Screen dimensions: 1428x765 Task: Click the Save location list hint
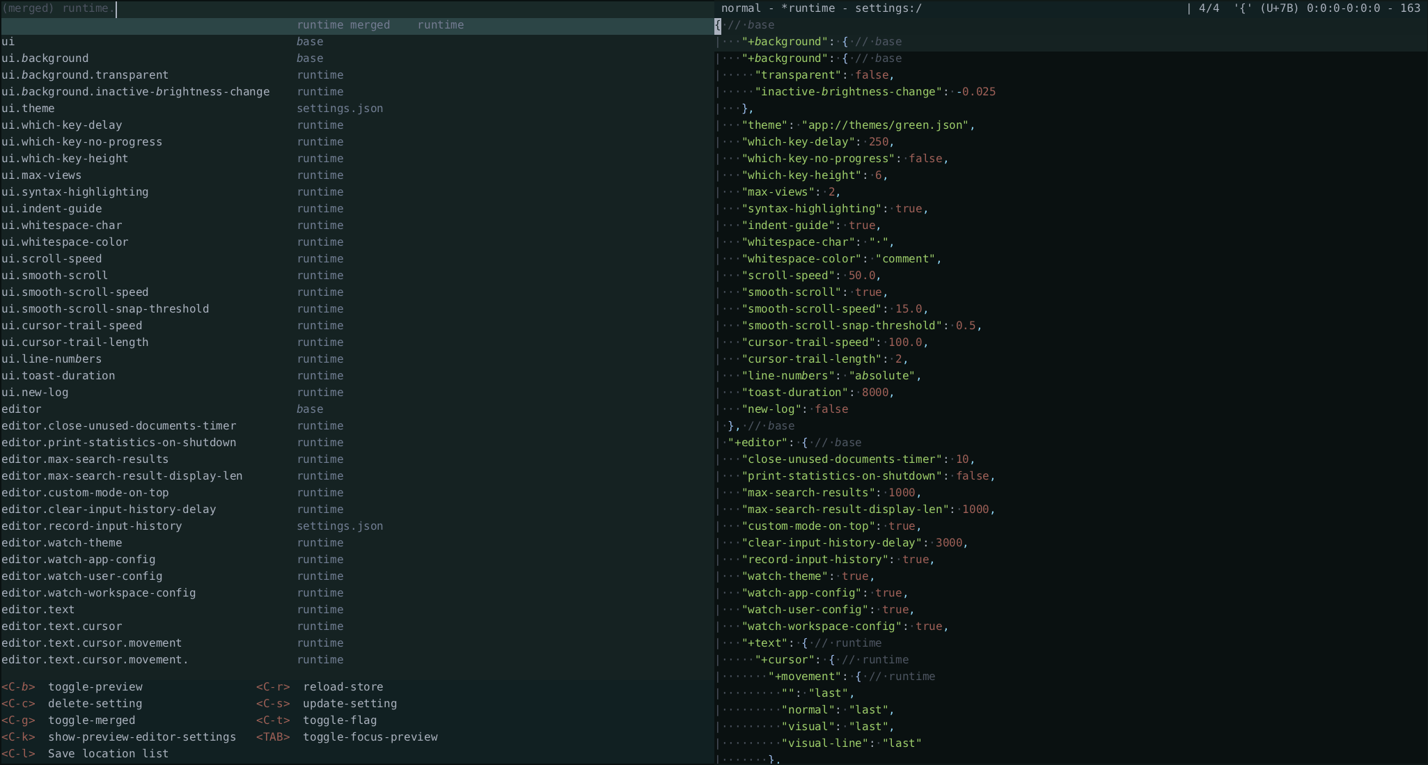[x=108, y=754]
